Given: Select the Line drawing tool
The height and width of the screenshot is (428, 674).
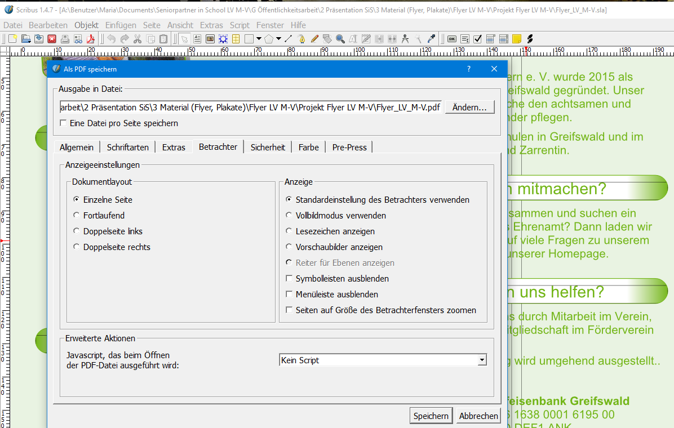Looking at the screenshot, I should click(x=288, y=39).
